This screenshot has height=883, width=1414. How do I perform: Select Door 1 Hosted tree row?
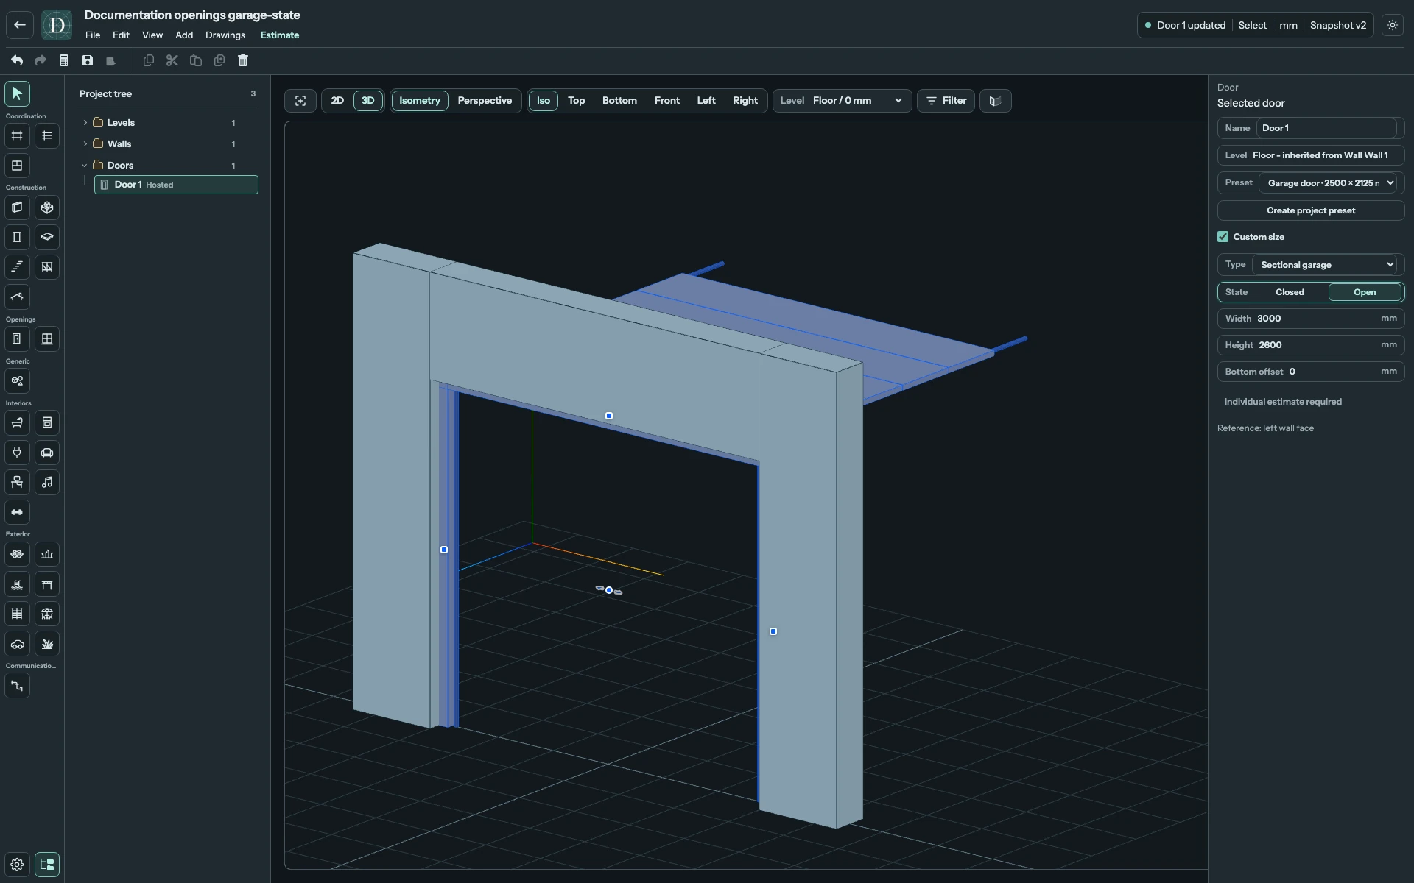pos(176,185)
